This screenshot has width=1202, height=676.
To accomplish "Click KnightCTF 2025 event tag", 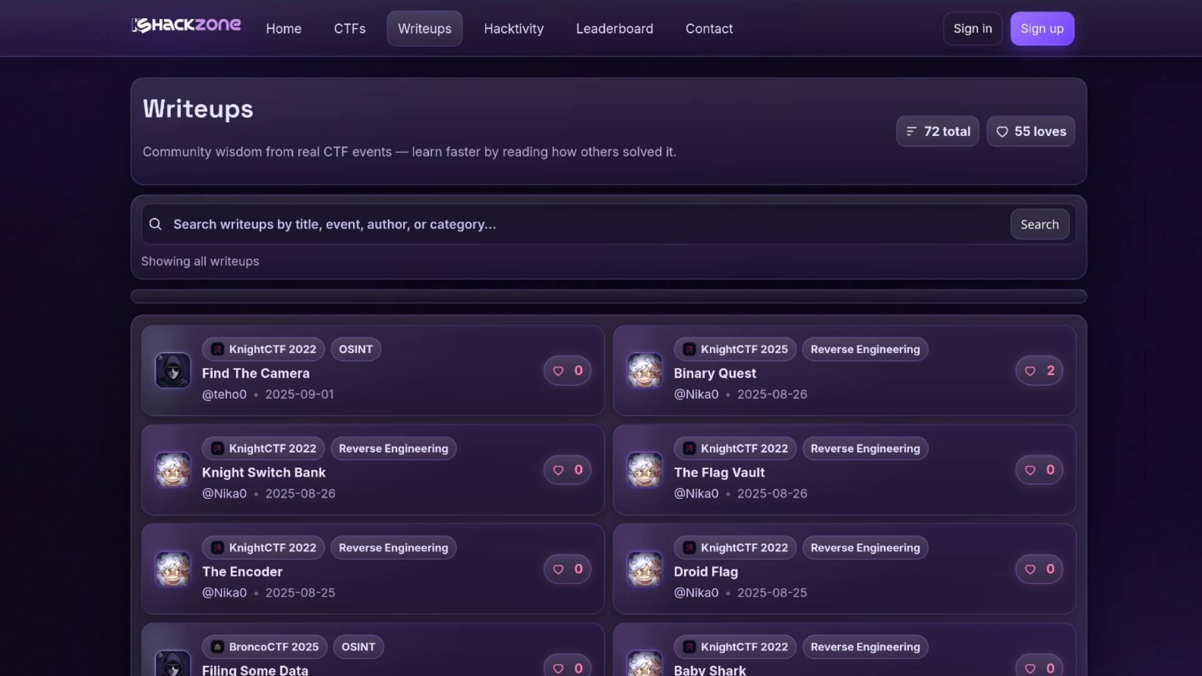I will tap(735, 349).
